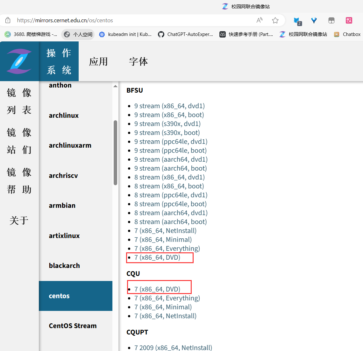
Task: Click the site lock icon in address bar
Action: pyautogui.click(x=8, y=20)
